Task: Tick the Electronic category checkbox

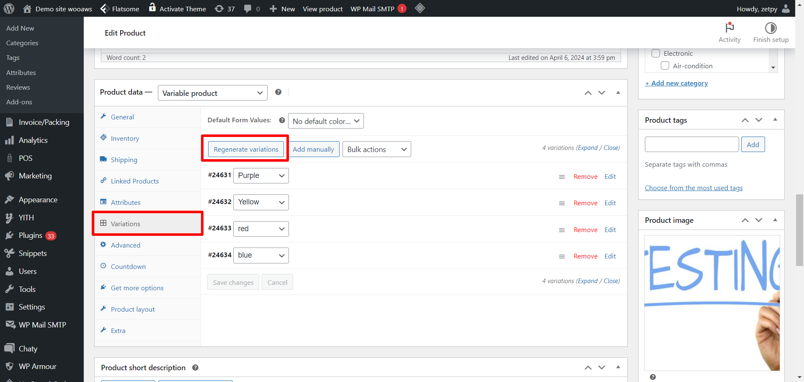Action: tap(656, 53)
